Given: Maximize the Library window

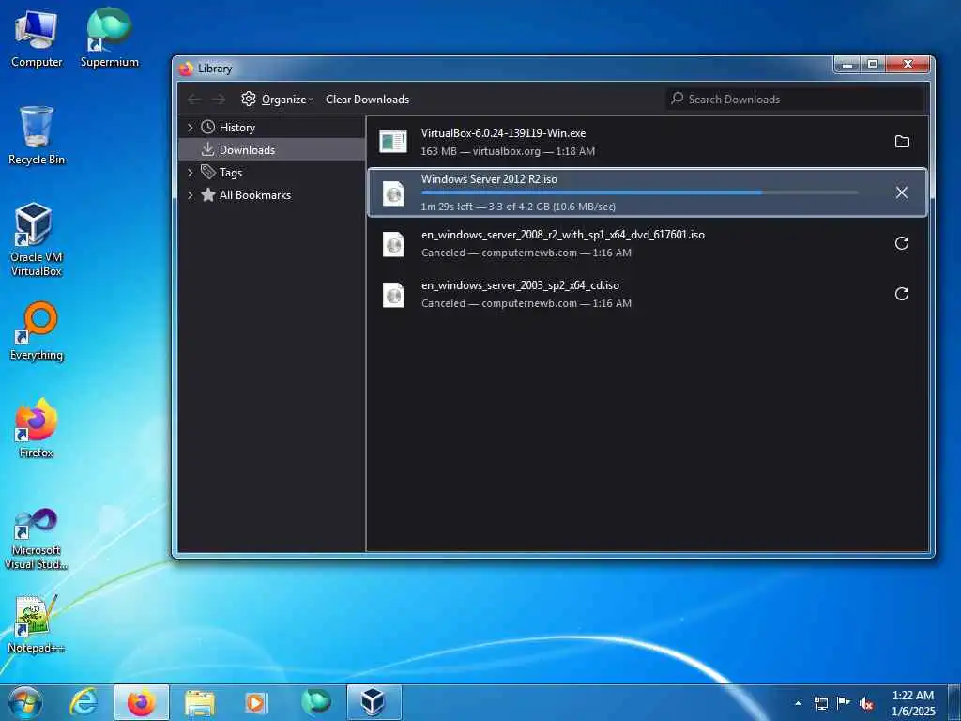Looking at the screenshot, I should coord(872,65).
